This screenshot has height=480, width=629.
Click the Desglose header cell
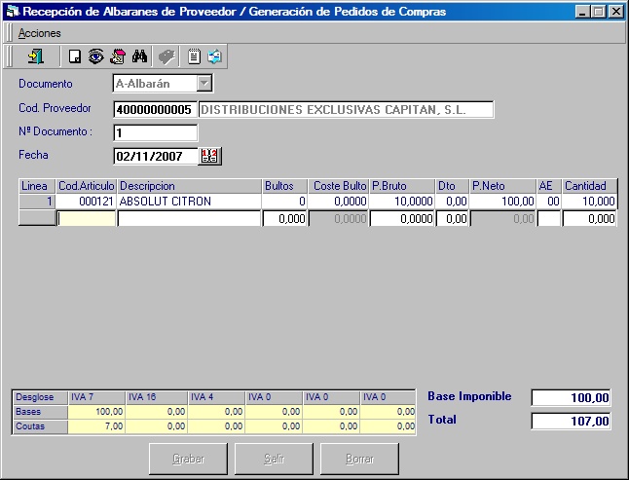point(40,397)
